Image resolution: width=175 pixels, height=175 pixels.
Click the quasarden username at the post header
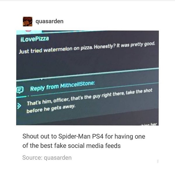coord(50,21)
